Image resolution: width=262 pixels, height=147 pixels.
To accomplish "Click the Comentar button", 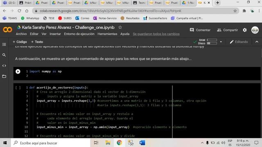I will pos(200,30).
